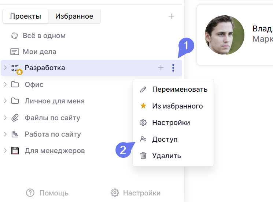Viewport: 273px width, 202px height.
Task: Expand the Личное для меня folder
Action: click(5, 101)
